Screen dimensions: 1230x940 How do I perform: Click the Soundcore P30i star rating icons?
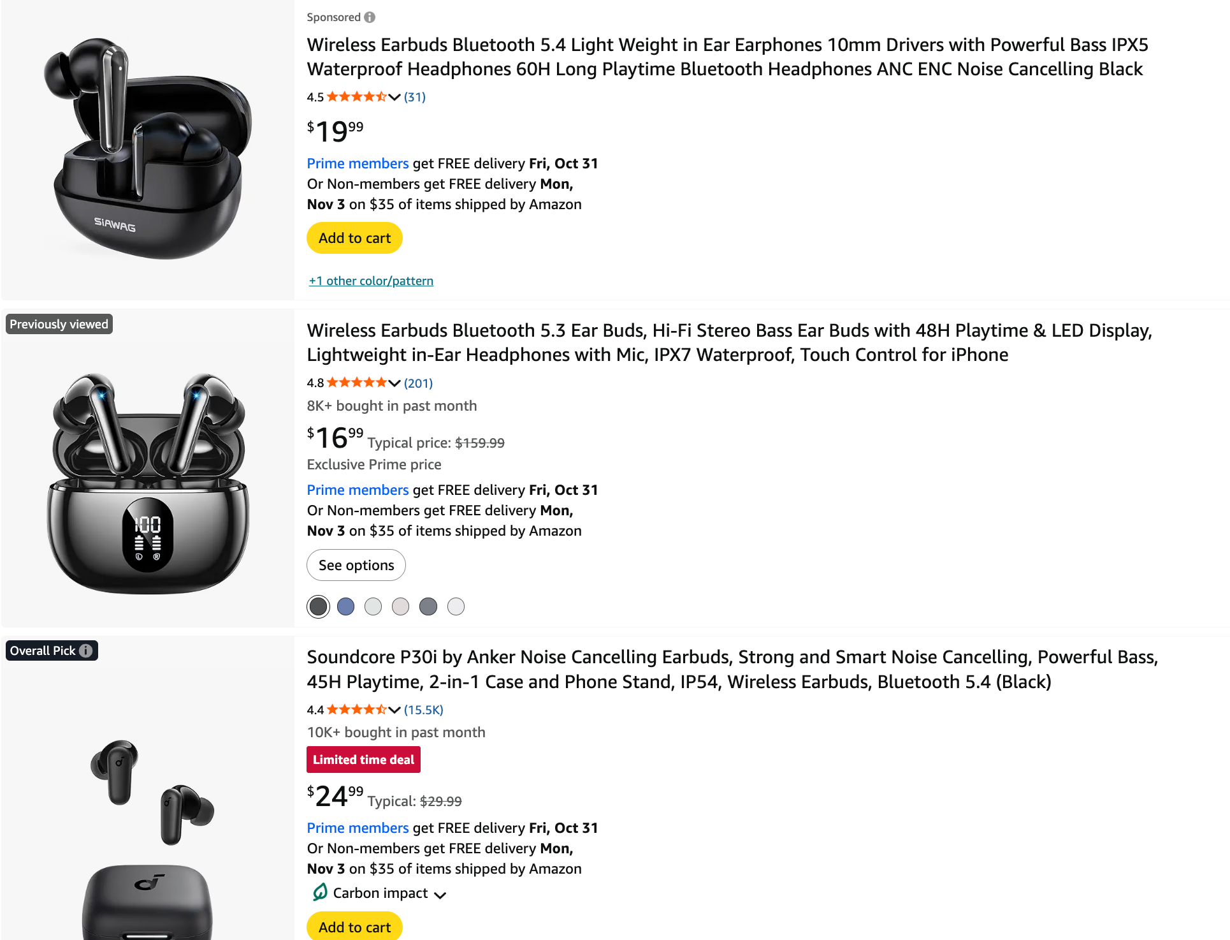coord(356,709)
